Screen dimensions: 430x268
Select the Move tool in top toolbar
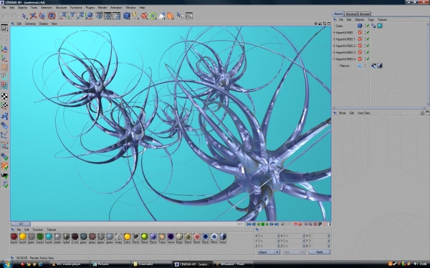[33, 16]
